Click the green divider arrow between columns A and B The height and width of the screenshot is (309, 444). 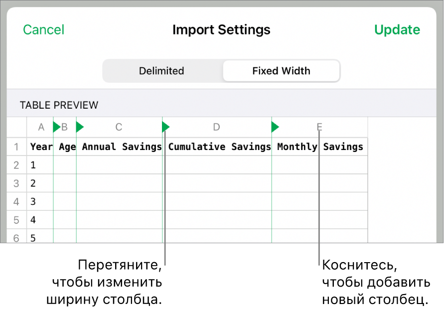pyautogui.click(x=56, y=128)
